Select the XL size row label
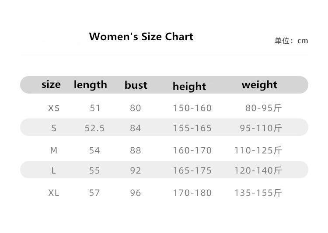The image size is (328, 233). click(54, 193)
